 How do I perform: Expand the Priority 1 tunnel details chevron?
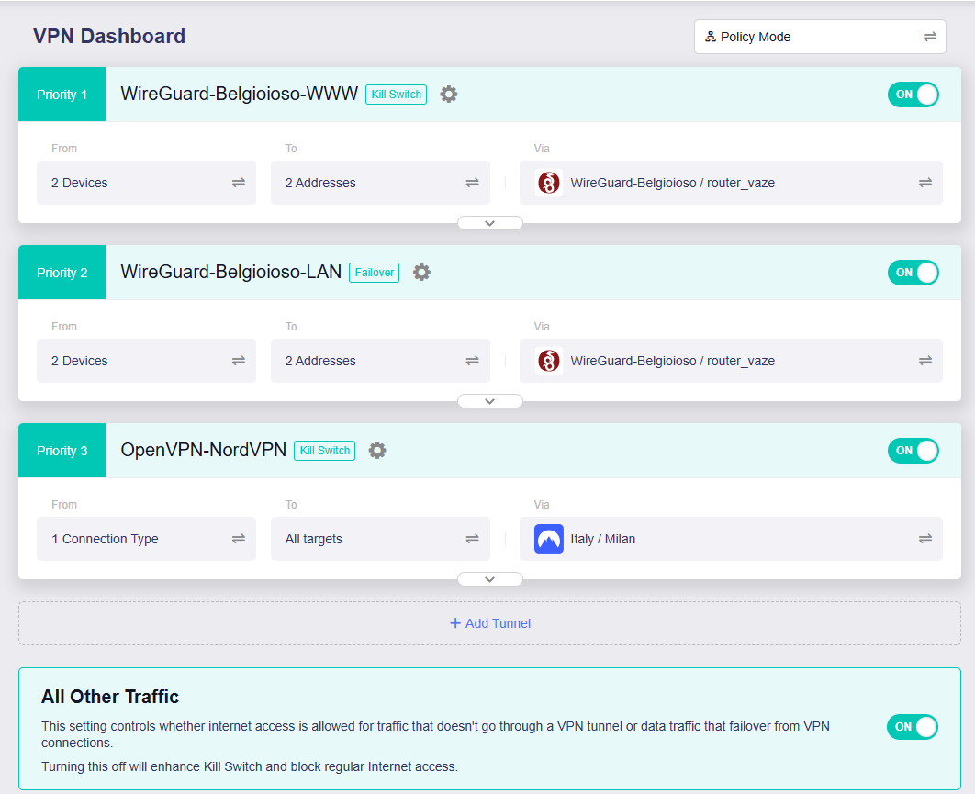489,223
